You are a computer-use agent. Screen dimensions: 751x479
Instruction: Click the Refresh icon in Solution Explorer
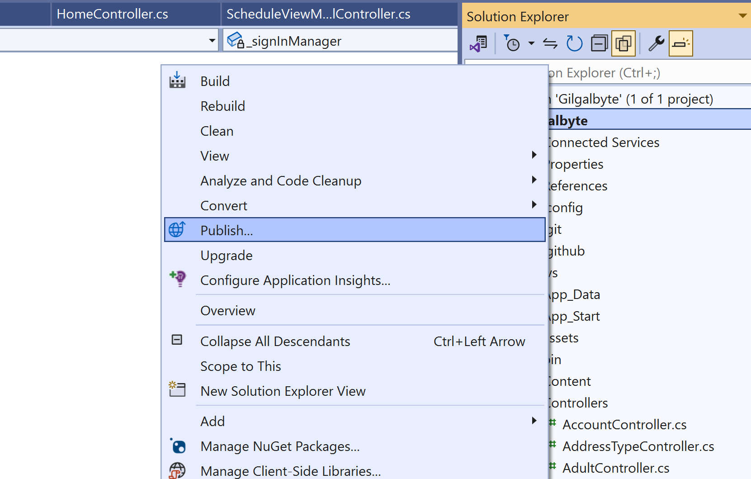pyautogui.click(x=575, y=43)
